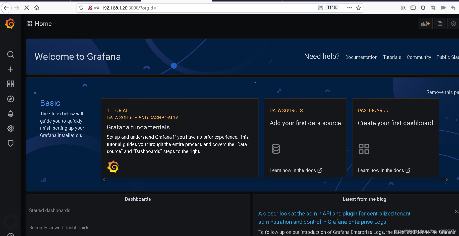This screenshot has width=459, height=236.
Task: Click the Add panel icon
Action: (425, 24)
